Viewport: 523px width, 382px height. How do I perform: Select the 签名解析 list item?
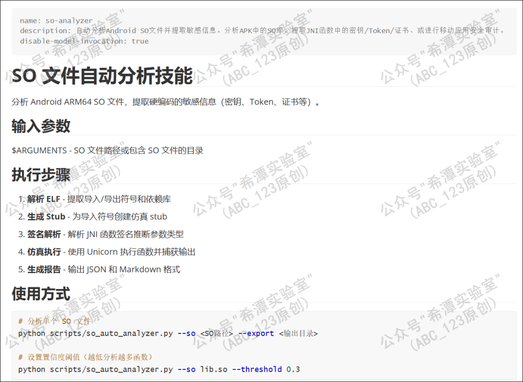pos(101,234)
